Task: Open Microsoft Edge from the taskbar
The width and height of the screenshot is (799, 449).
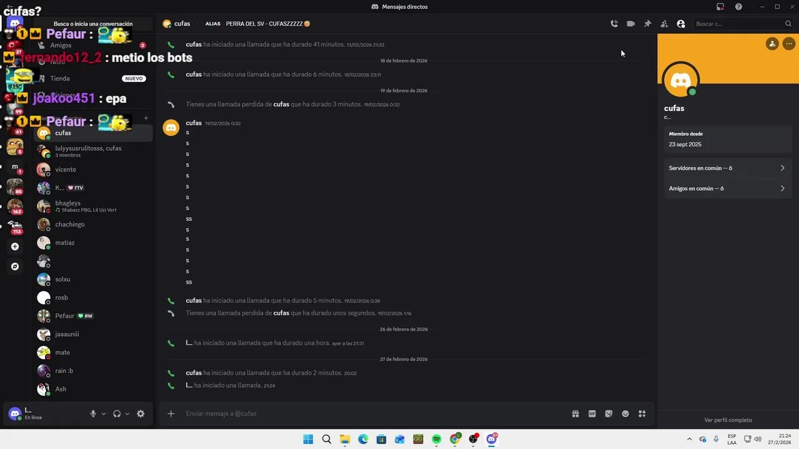Action: pyautogui.click(x=363, y=439)
